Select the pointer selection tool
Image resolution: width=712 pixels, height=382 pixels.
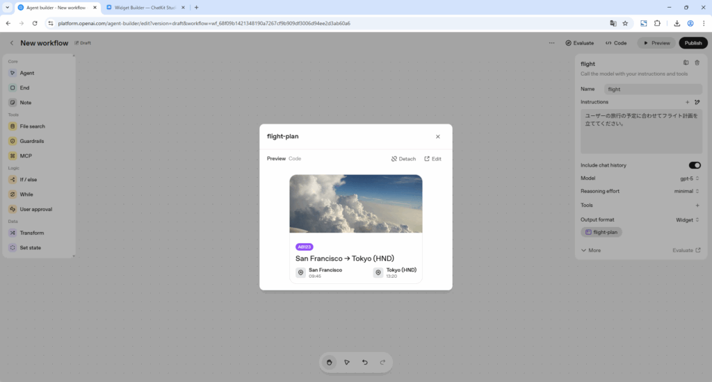coord(347,363)
